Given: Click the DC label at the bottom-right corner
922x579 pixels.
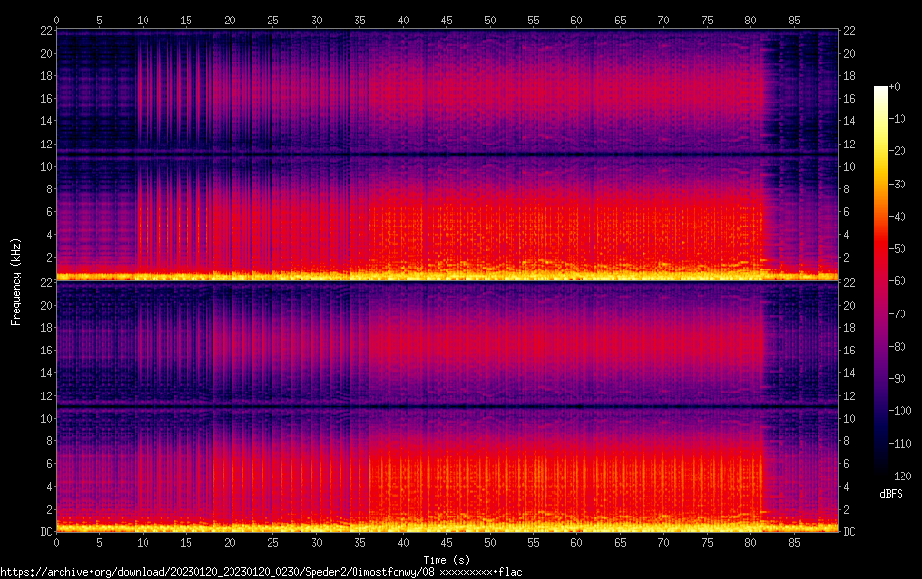Looking at the screenshot, I should [x=850, y=531].
